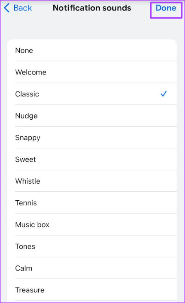Click the blue checkmark next to Classic
185x303 pixels.
click(x=163, y=94)
